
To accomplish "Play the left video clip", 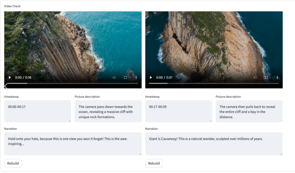I will coord(10,77).
